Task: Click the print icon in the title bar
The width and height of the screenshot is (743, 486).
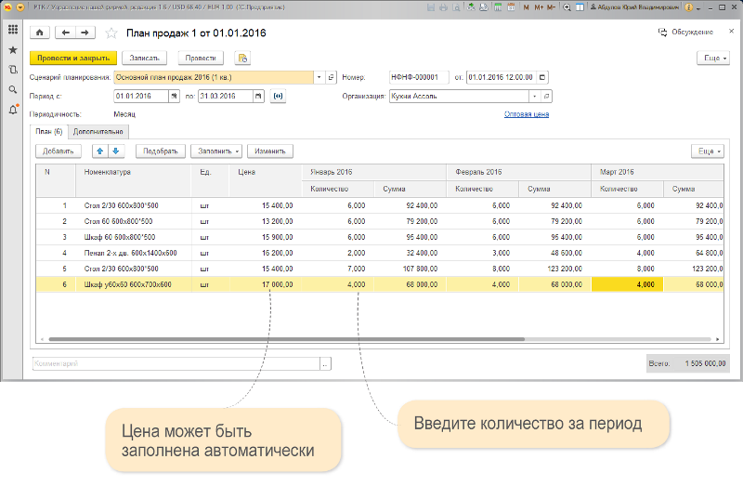Action: click(443, 7)
